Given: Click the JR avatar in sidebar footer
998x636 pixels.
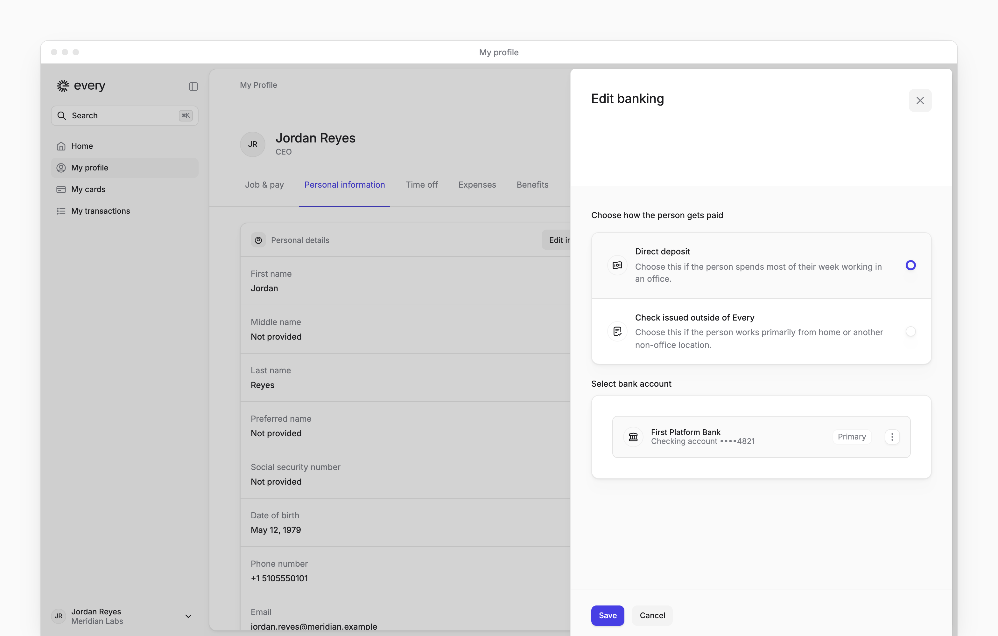Looking at the screenshot, I should click(59, 616).
